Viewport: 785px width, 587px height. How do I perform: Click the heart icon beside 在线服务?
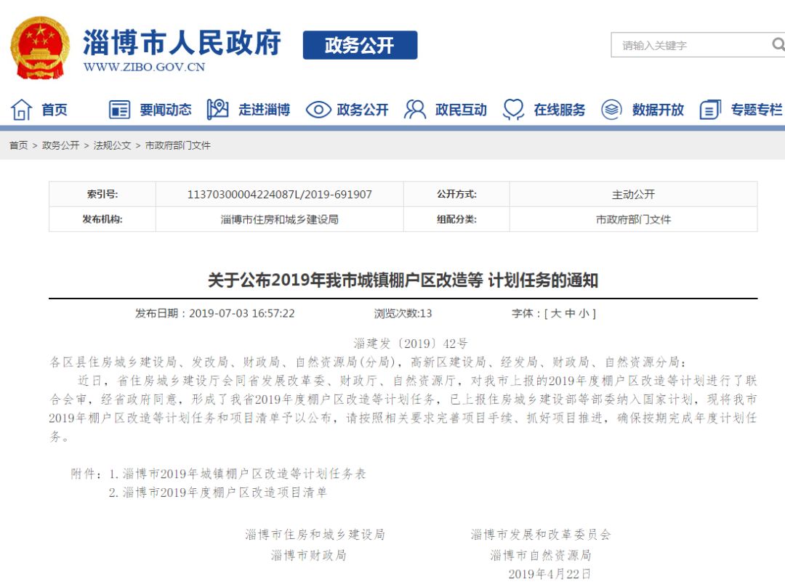coord(513,109)
